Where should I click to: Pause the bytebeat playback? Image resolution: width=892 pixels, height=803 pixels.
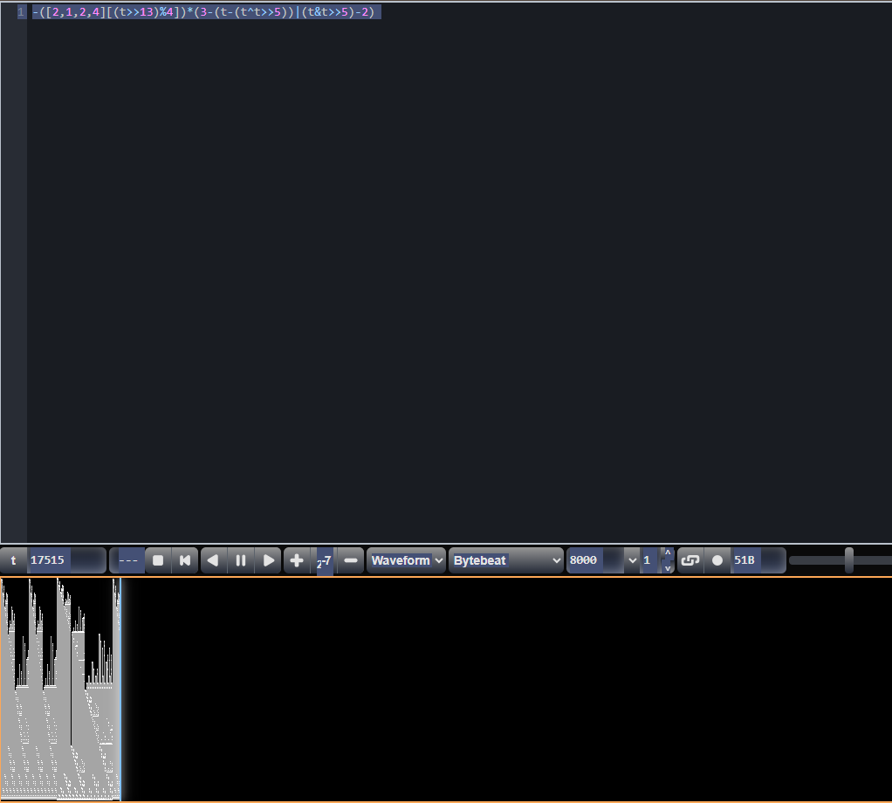point(241,560)
